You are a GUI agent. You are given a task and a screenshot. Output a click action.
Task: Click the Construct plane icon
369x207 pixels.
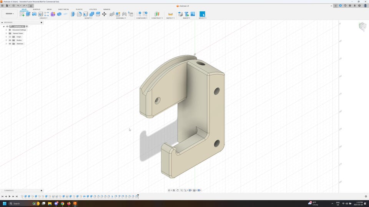coord(157,14)
